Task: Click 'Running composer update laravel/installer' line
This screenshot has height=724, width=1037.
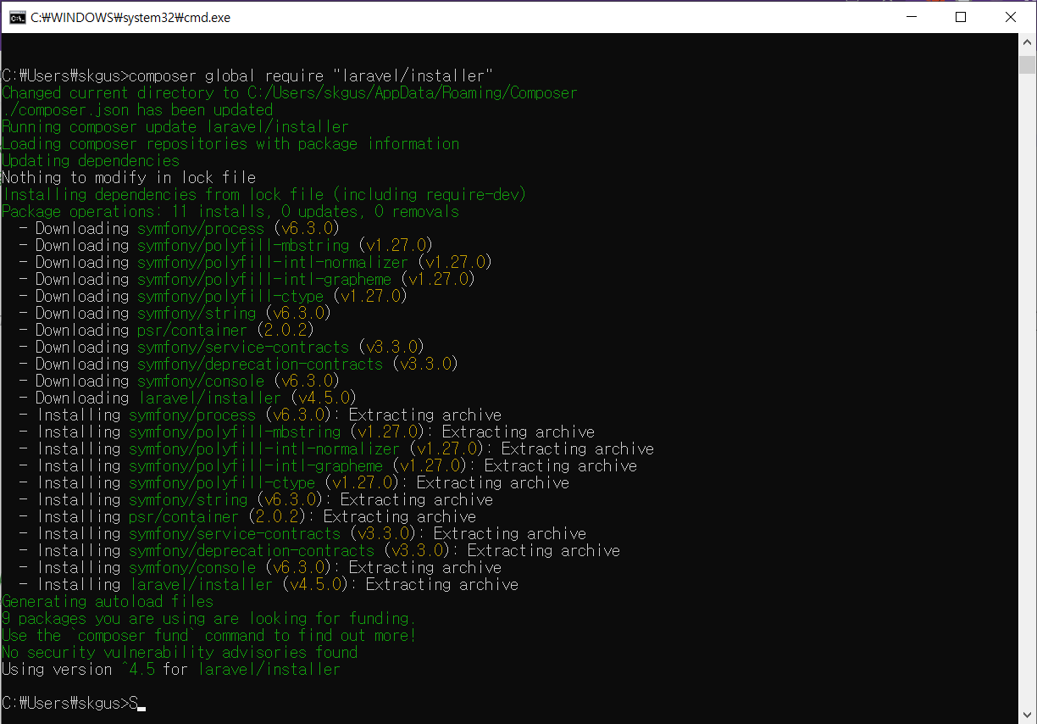Action: (175, 126)
